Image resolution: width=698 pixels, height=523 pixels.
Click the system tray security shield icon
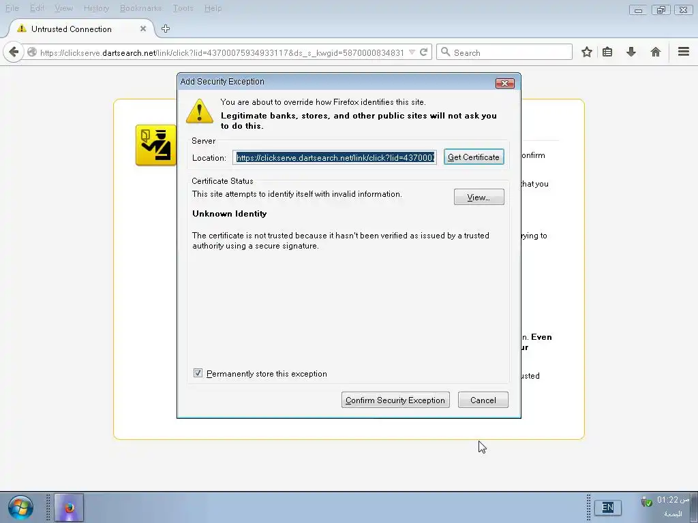(x=646, y=502)
